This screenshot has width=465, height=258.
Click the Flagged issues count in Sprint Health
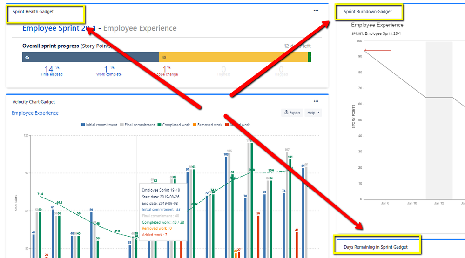[x=281, y=71]
